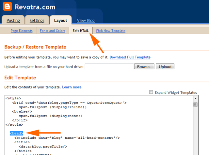Click the template file path field

(x=109, y=66)
